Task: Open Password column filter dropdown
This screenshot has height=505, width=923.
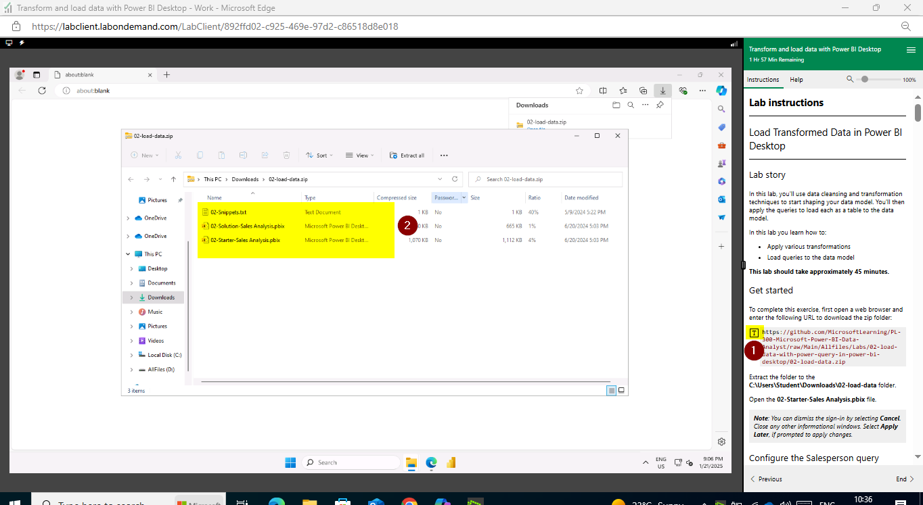Action: pyautogui.click(x=464, y=197)
